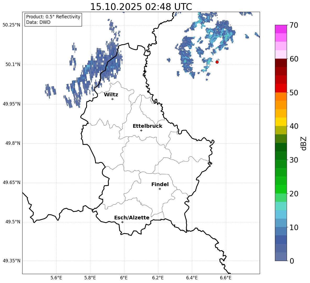This screenshot has width=310, height=283.
Task: Click the bright green 20 dBZ colorbar swatch
Action: pos(281,189)
